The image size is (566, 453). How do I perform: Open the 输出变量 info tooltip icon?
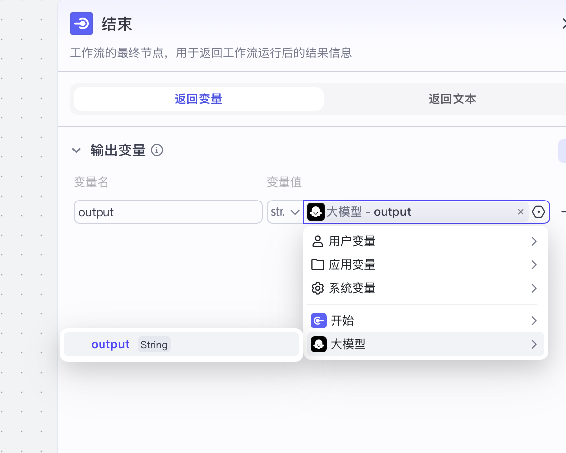[x=157, y=151]
